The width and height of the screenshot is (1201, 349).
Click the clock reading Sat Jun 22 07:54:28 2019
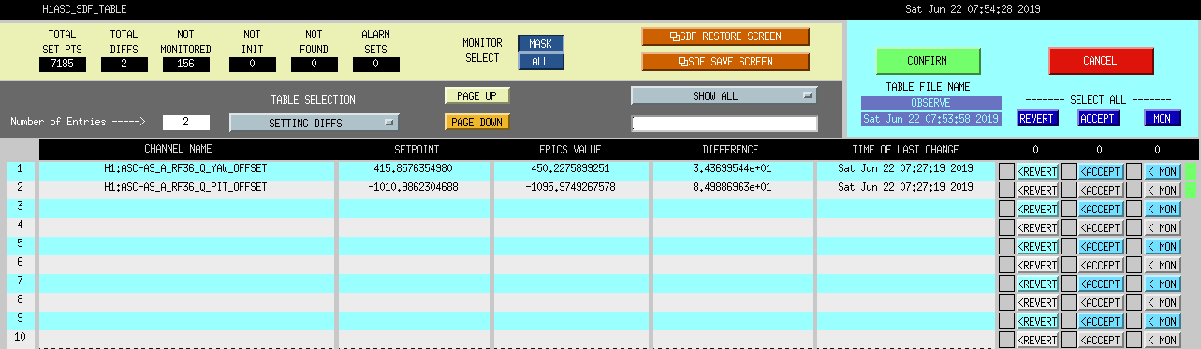pos(974,8)
